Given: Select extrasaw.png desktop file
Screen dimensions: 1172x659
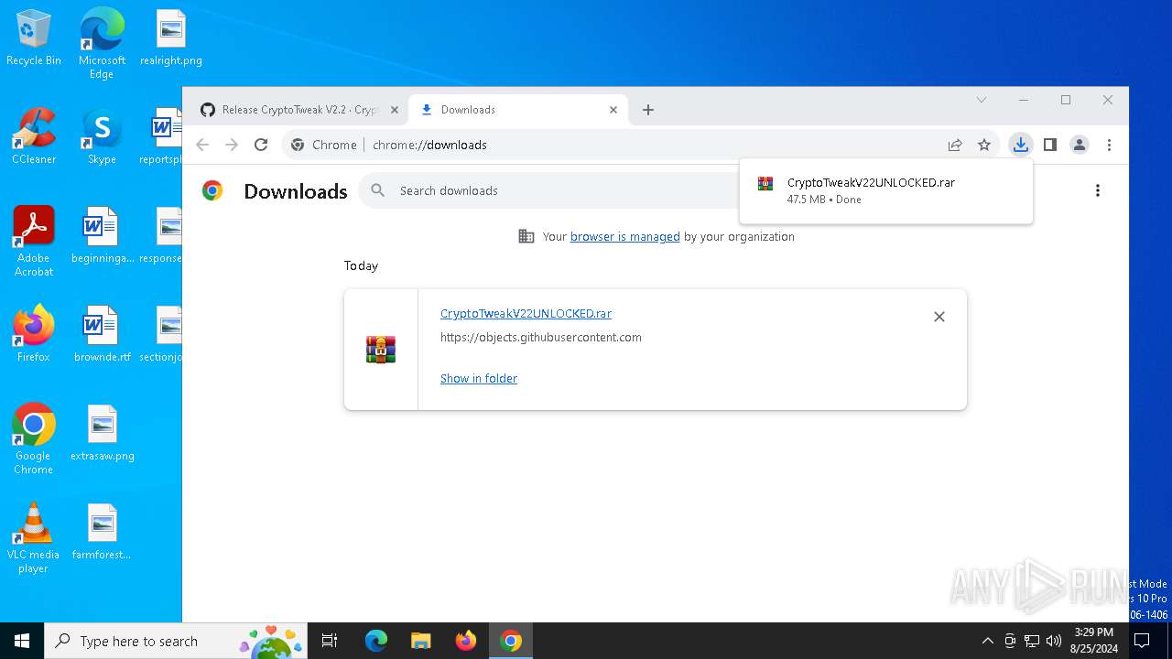Looking at the screenshot, I should [102, 433].
